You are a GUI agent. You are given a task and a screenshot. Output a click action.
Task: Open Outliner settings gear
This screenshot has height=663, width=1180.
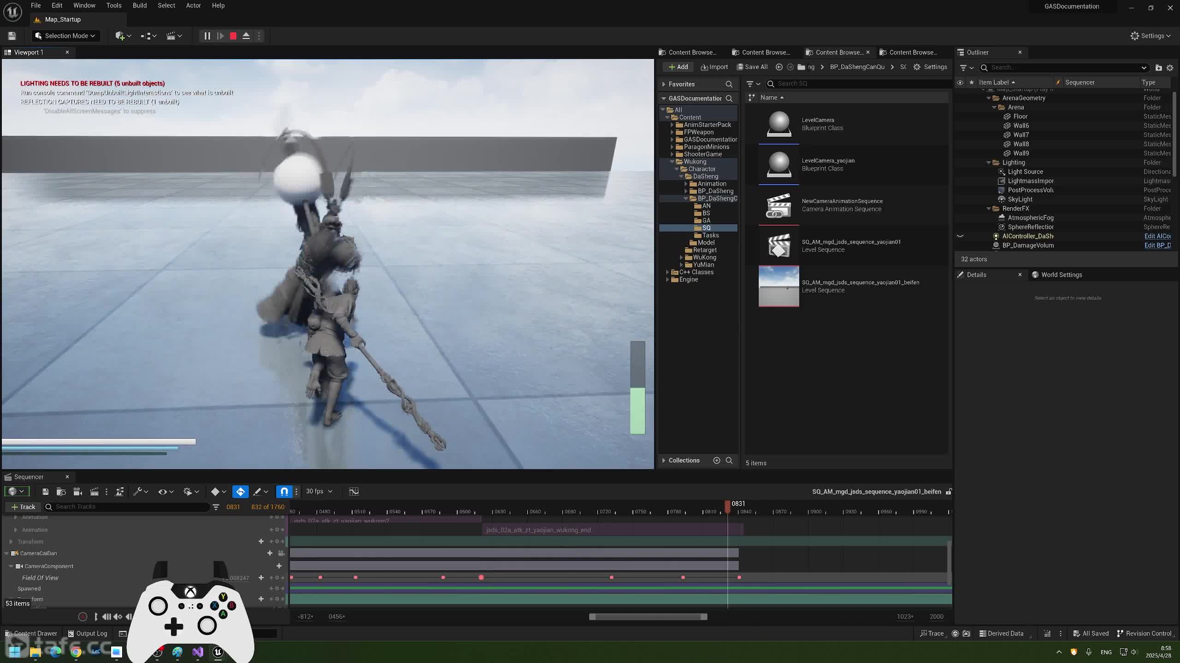pyautogui.click(x=1169, y=68)
